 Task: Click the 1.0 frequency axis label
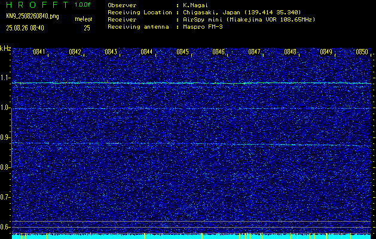(5, 108)
